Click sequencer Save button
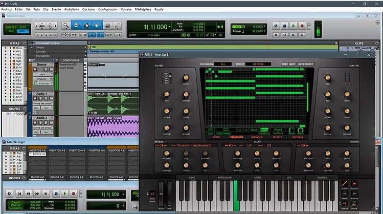 point(254,130)
